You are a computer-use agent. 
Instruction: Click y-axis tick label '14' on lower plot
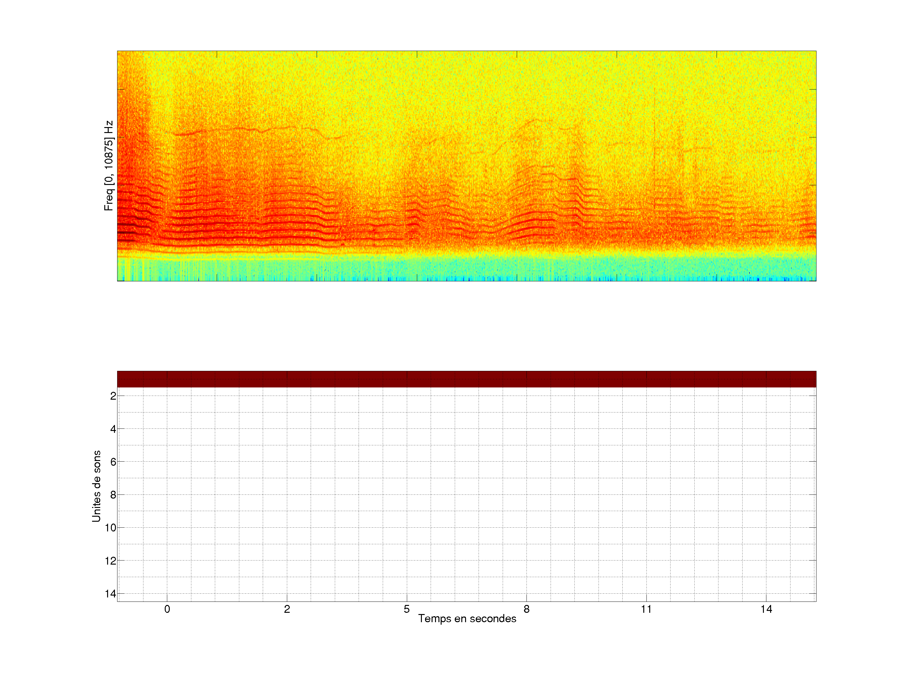coord(111,594)
